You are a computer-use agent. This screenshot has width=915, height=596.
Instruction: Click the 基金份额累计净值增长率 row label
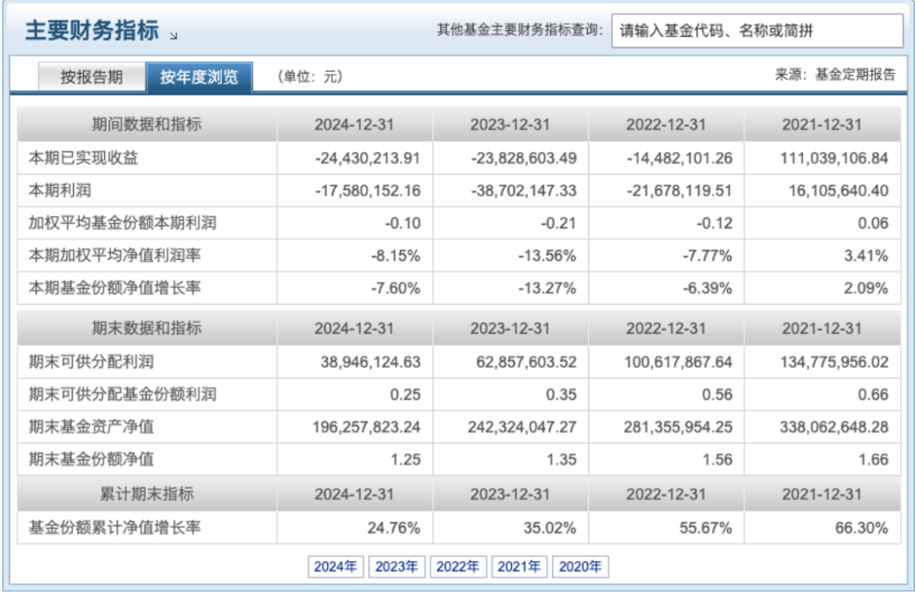click(x=114, y=527)
